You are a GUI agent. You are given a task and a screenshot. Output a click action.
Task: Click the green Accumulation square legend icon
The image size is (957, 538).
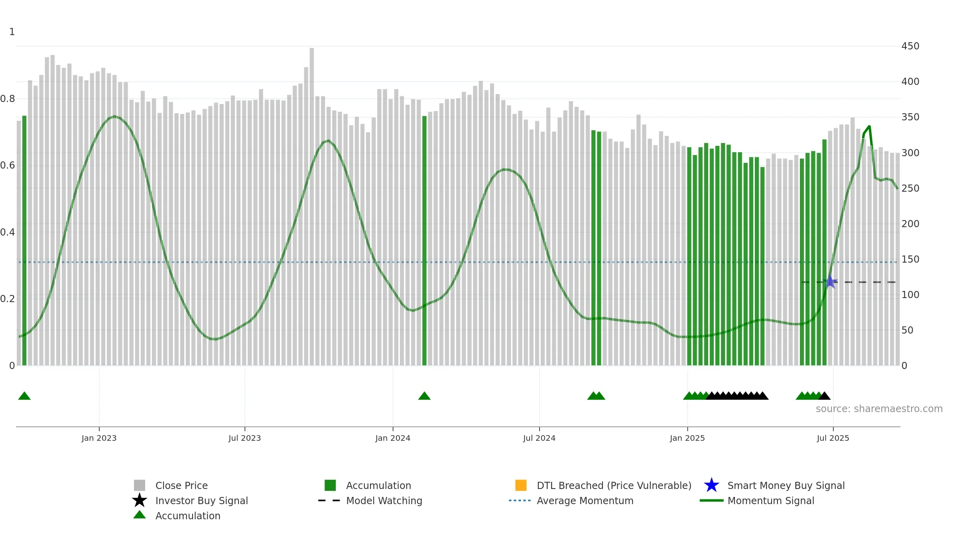(x=330, y=485)
